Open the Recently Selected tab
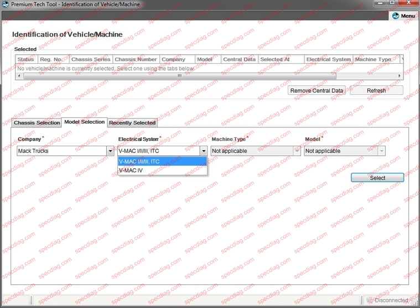This screenshot has height=308, width=420. tap(132, 122)
